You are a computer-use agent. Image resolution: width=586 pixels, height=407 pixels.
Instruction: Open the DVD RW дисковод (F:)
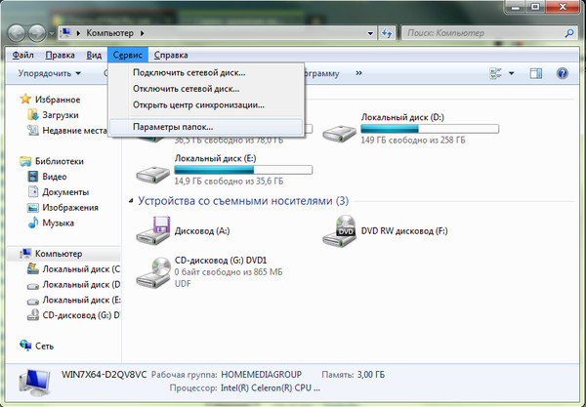coord(341,232)
